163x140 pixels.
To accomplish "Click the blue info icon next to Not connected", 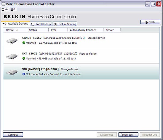I will coord(24,74).
